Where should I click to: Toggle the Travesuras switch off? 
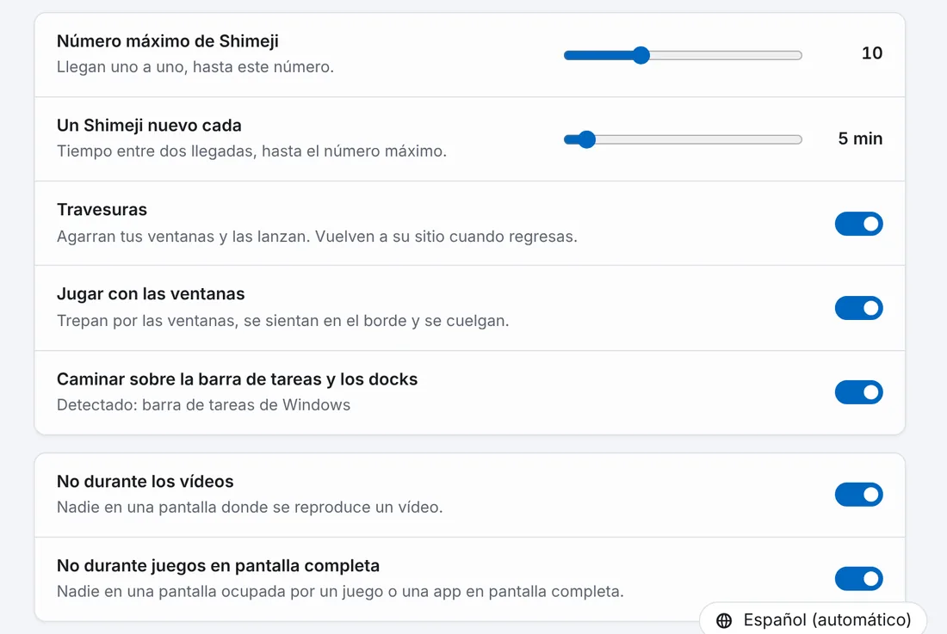click(x=859, y=224)
